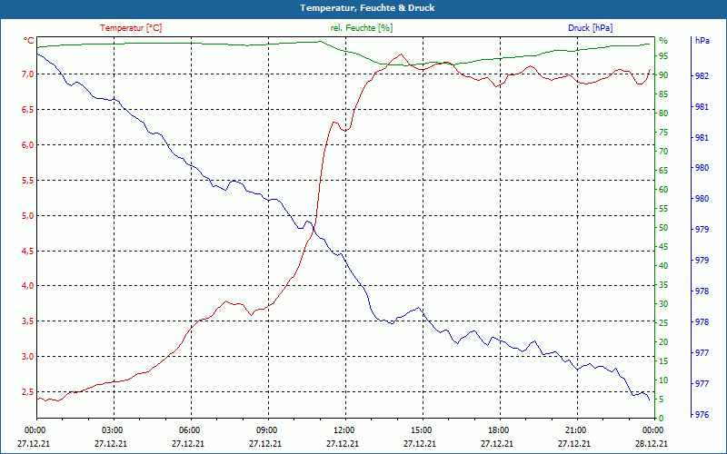727x454 pixels.
Task: Click the blue 976 pressure tick label
Action: coord(702,415)
